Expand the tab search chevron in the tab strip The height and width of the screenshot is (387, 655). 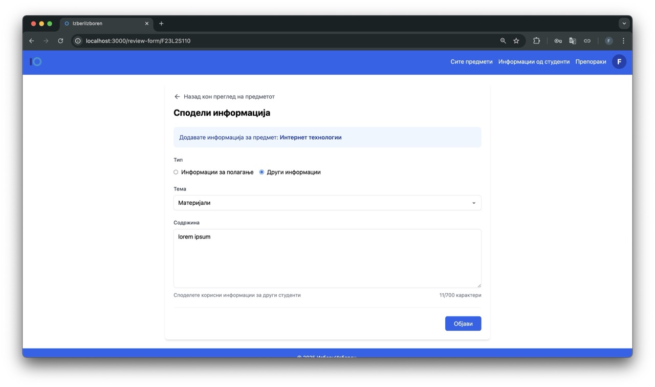[x=624, y=24]
